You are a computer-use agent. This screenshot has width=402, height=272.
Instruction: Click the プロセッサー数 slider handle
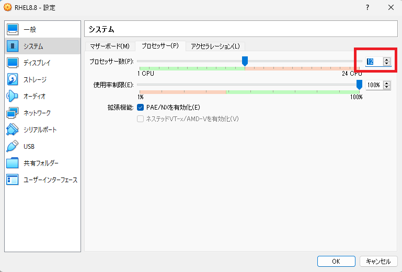tap(245, 61)
